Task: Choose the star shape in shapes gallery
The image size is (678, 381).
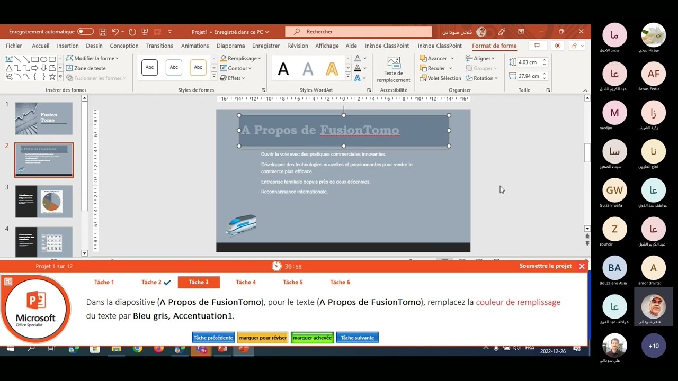Action: click(52, 77)
